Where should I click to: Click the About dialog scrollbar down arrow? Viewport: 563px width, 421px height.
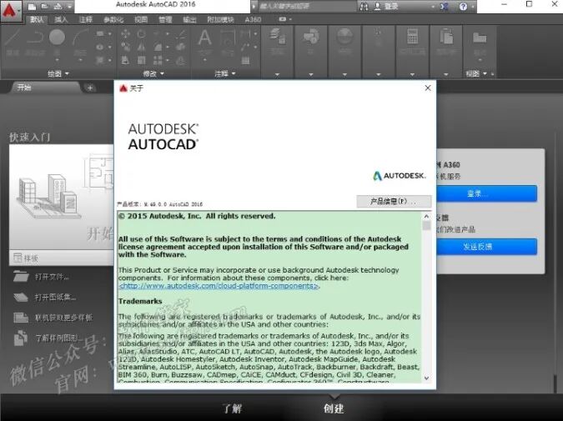426,378
